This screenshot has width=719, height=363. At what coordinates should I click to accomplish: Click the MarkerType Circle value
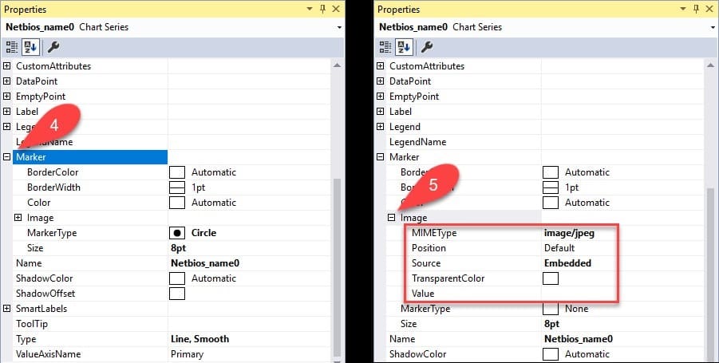click(x=203, y=232)
